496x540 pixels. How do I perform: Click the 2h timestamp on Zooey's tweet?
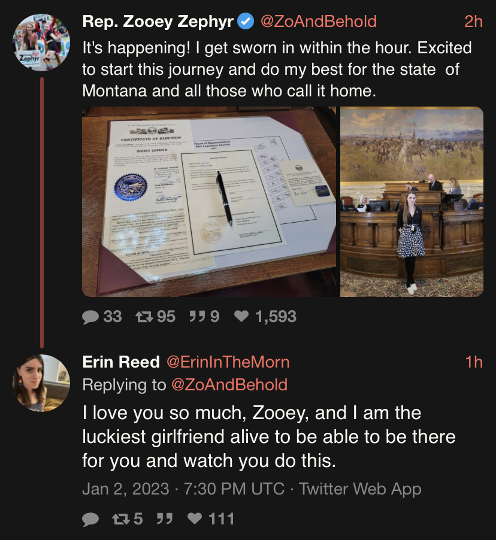(x=473, y=22)
